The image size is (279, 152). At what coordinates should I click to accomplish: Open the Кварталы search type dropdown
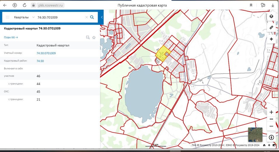point(24,17)
